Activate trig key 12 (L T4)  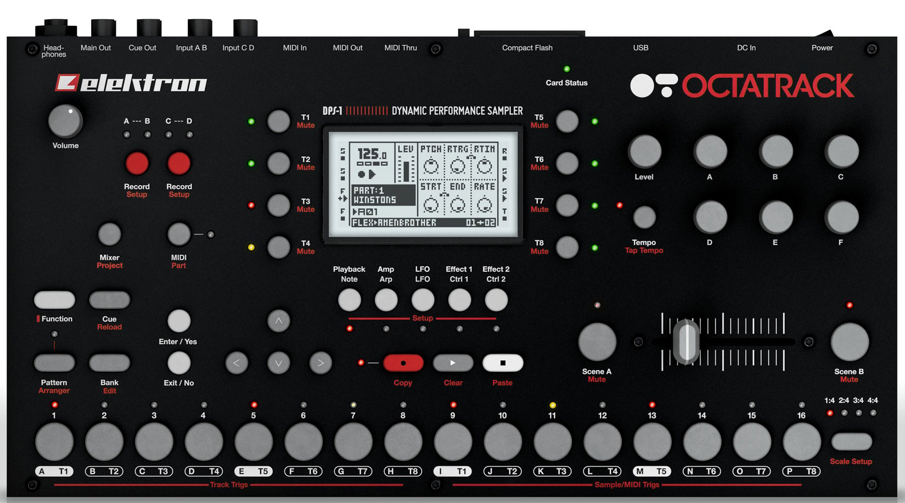click(x=603, y=441)
